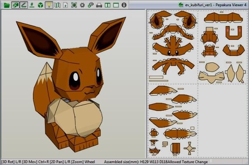Click the folded map icon
The height and width of the screenshot is (165, 249).
(x=57, y=5)
